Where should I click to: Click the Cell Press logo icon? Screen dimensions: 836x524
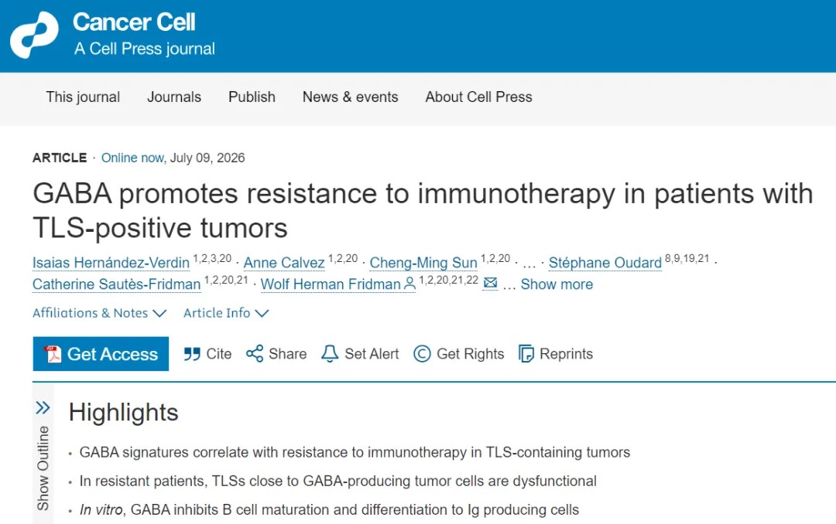tap(35, 35)
